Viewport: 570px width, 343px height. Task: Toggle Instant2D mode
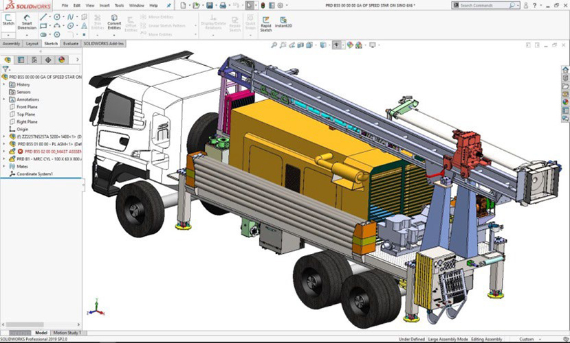click(x=283, y=22)
